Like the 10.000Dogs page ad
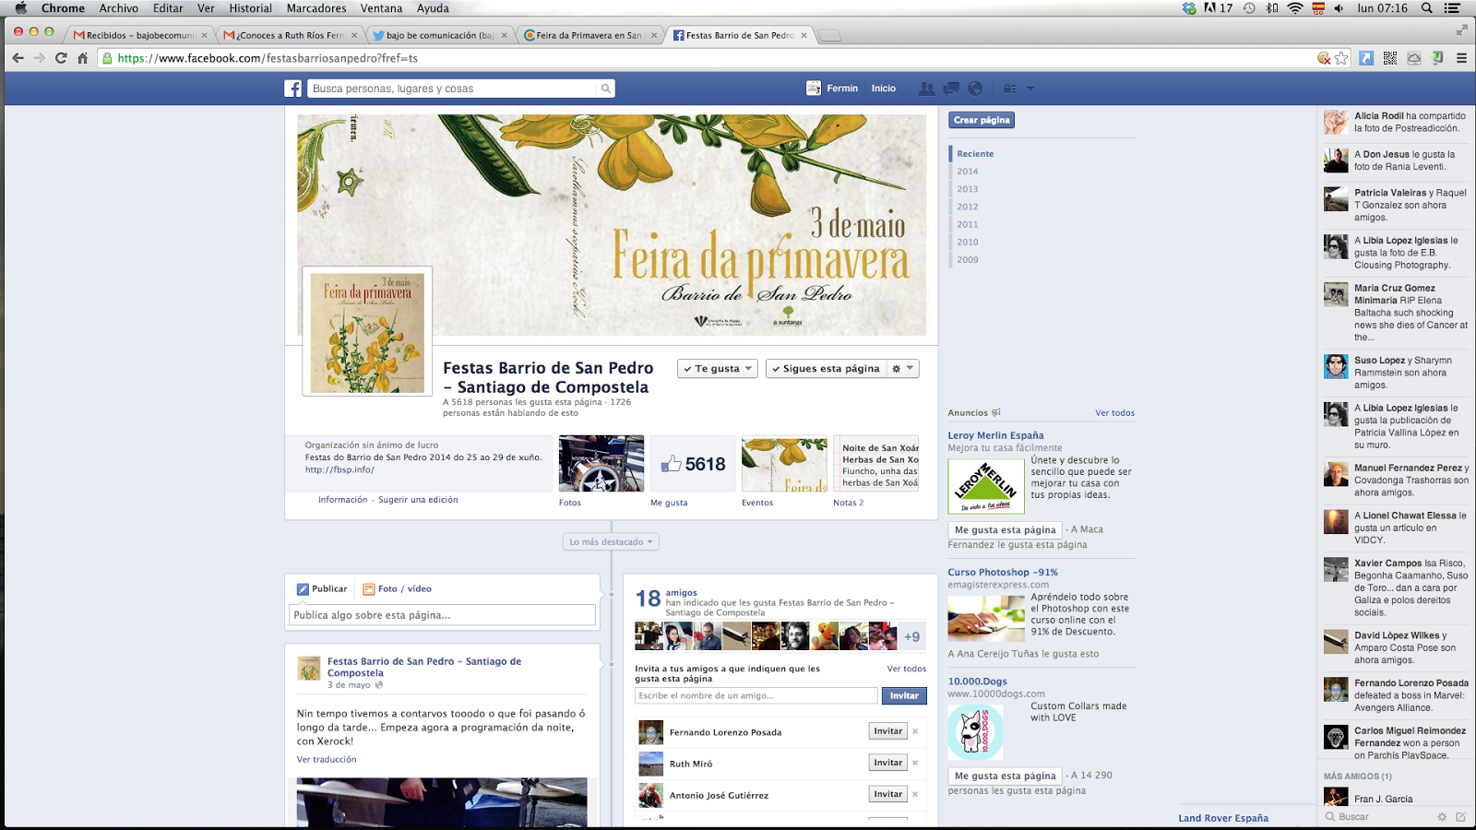 (x=1005, y=776)
